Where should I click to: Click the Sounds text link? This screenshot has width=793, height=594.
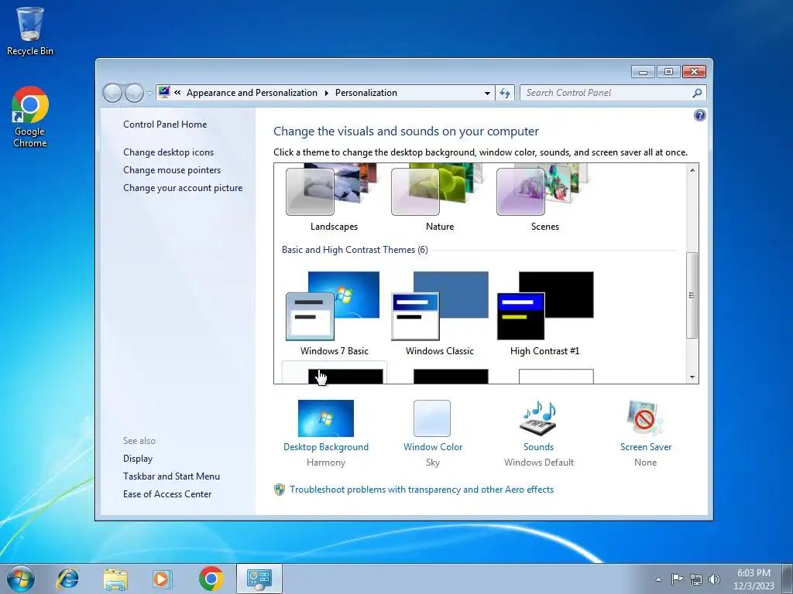point(539,447)
